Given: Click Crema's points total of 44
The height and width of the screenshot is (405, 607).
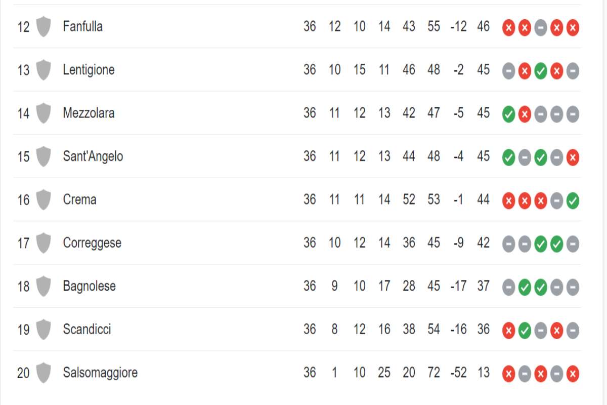Looking at the screenshot, I should point(483,199).
